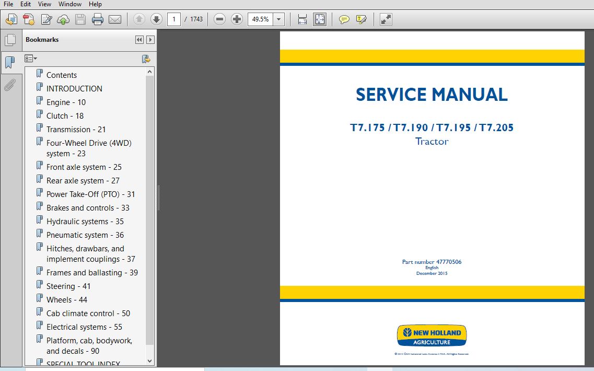Open the View menu

[44, 4]
